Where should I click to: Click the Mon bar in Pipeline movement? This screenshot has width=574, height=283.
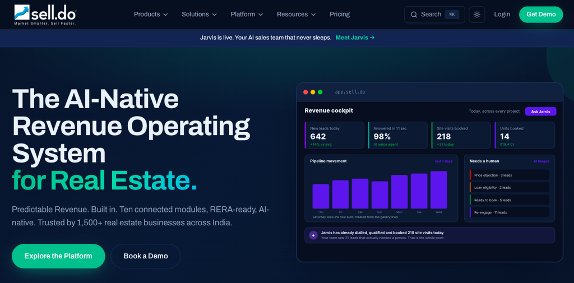pos(399,192)
